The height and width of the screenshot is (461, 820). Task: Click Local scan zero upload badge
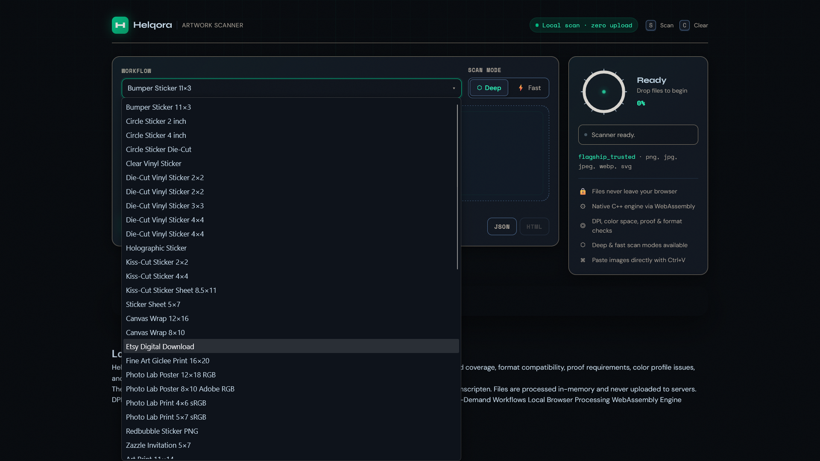583,25
